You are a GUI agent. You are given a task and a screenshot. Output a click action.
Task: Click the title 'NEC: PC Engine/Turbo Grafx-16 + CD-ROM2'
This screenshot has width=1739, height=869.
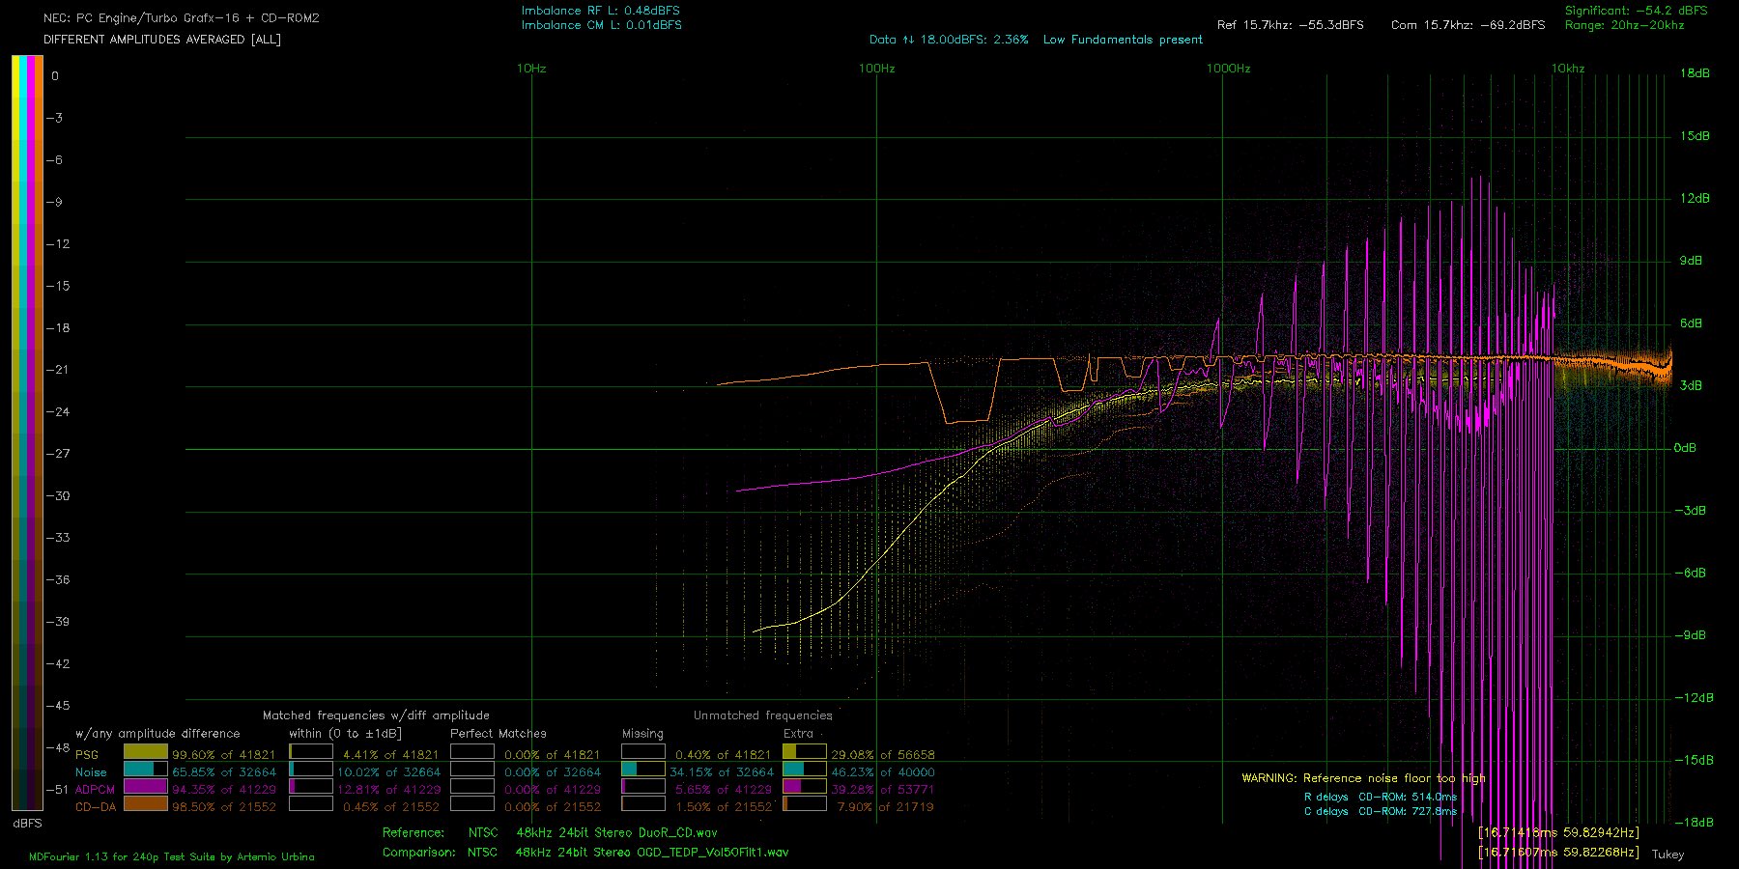point(182,18)
